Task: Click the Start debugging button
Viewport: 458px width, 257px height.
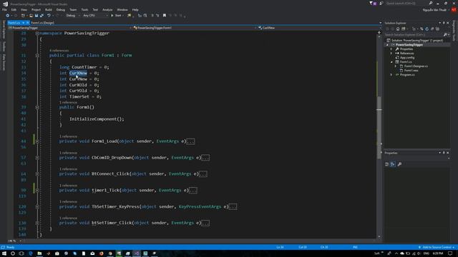Action: point(116,16)
